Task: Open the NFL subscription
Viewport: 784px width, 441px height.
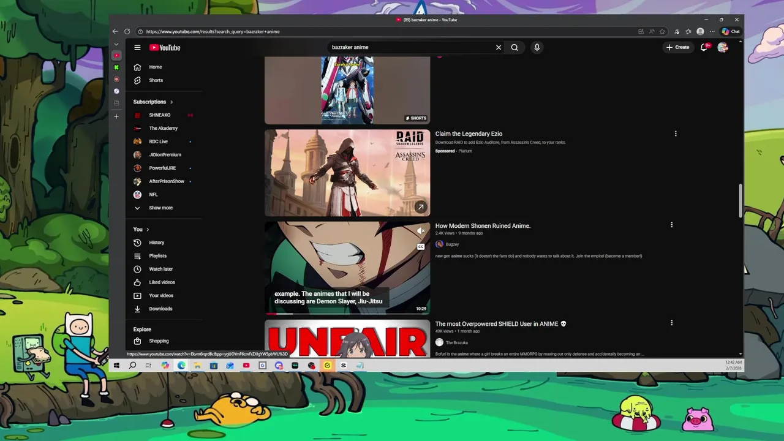Action: (164, 194)
